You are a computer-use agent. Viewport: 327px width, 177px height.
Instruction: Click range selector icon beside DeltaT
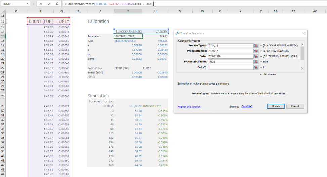(x=256, y=67)
